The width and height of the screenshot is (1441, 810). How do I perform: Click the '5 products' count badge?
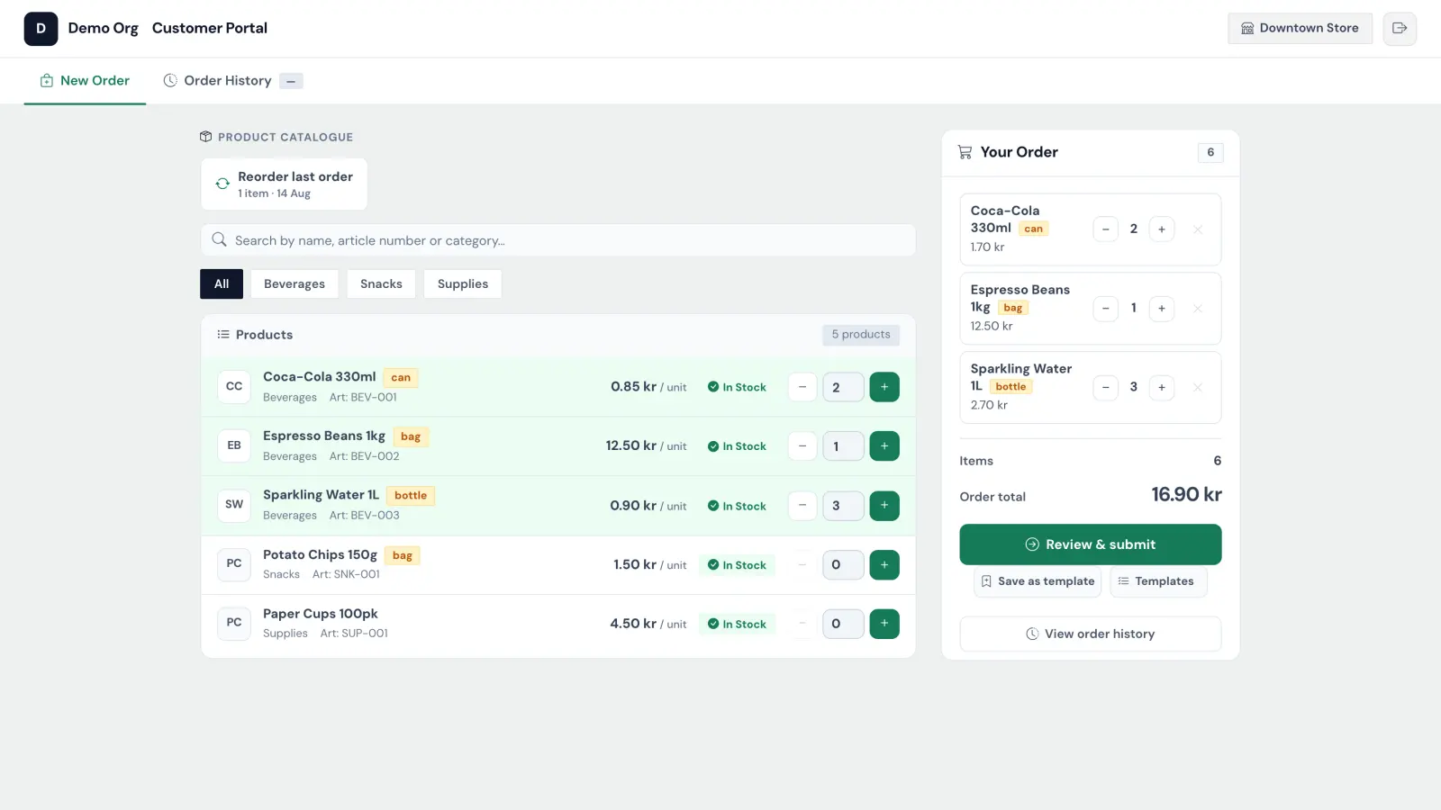[x=861, y=335]
